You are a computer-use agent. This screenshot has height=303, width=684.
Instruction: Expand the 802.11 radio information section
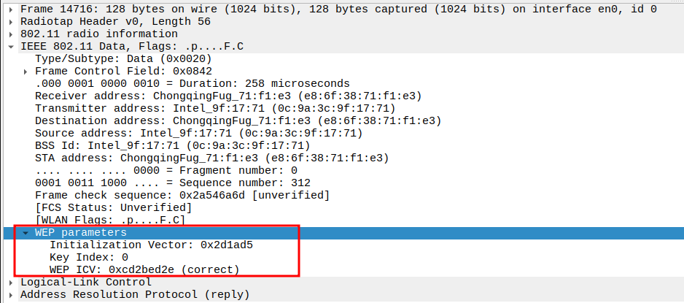click(12, 34)
